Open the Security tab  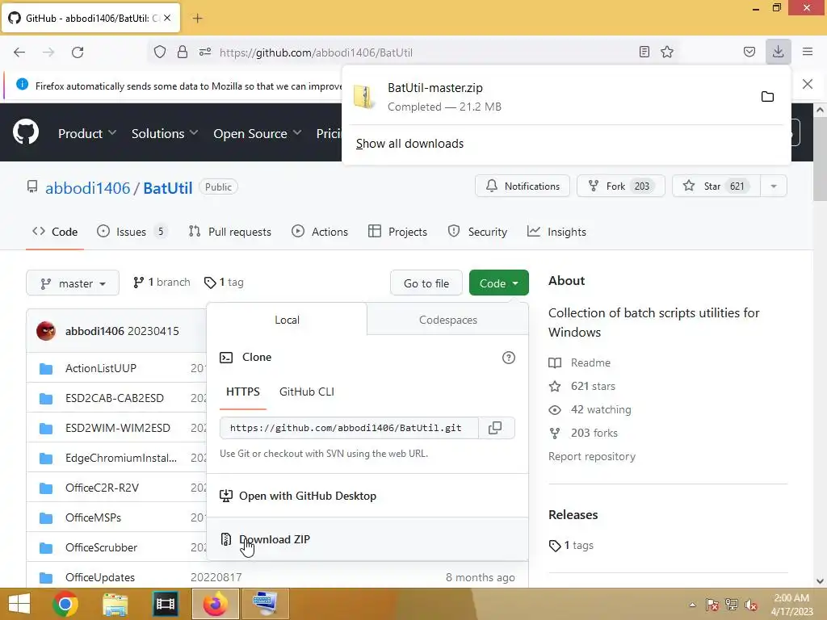click(x=477, y=232)
